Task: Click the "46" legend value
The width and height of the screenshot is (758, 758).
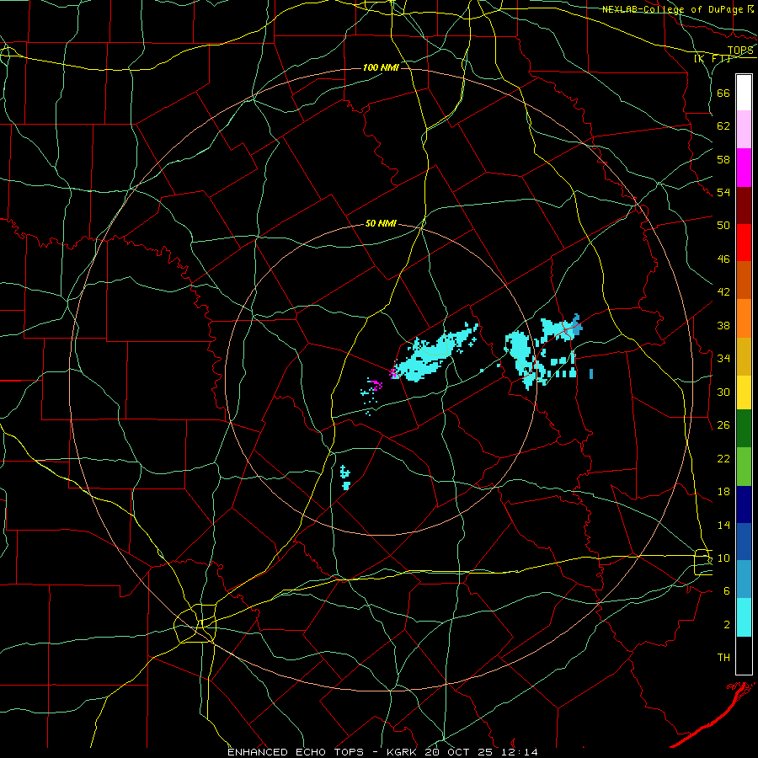Action: click(x=723, y=259)
